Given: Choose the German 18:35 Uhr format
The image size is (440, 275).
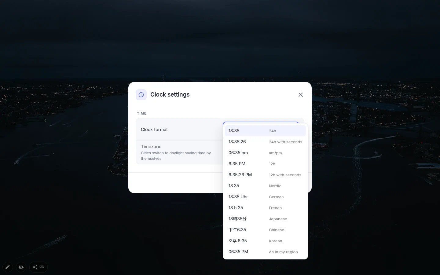Looking at the screenshot, I should point(265,197).
